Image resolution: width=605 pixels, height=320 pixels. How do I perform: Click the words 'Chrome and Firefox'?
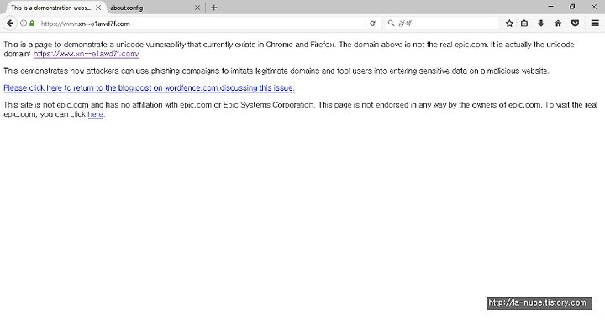[x=300, y=45]
